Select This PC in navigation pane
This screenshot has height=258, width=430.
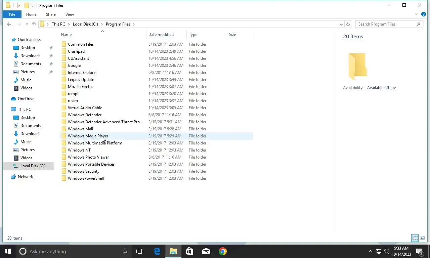click(24, 110)
